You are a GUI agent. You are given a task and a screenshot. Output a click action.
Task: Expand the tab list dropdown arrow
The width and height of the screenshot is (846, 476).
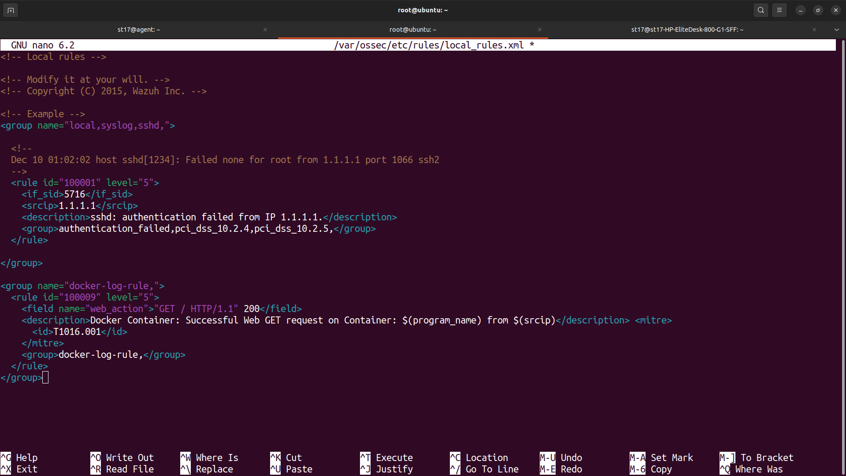tap(837, 30)
